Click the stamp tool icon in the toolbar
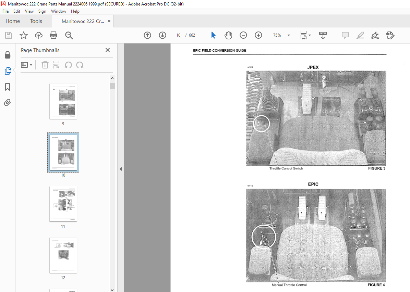 (x=390, y=35)
